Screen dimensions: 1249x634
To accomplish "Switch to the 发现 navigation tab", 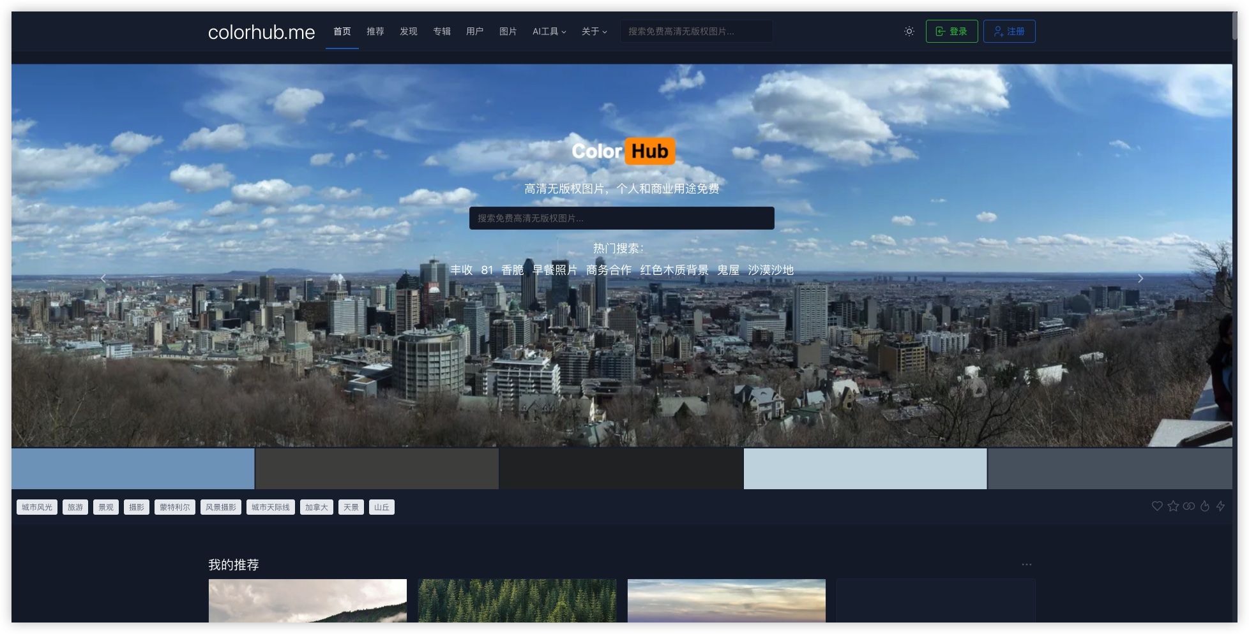I will [408, 31].
